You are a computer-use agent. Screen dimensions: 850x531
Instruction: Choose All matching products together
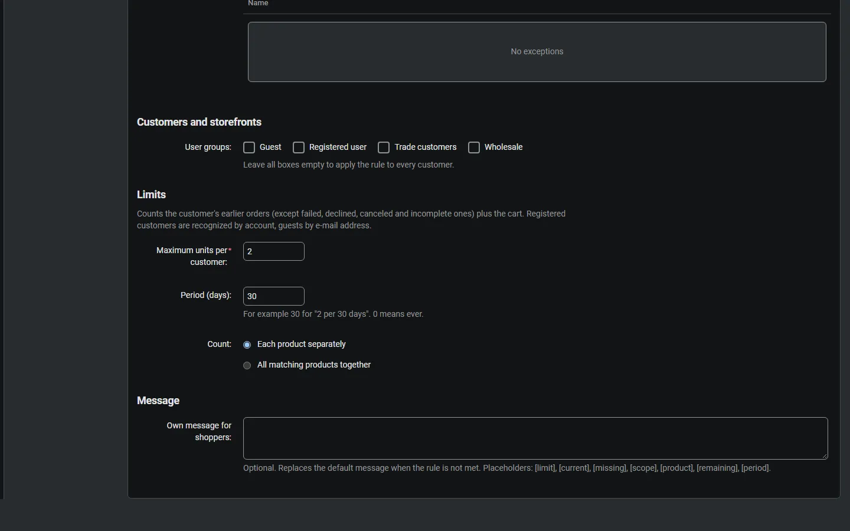point(247,366)
